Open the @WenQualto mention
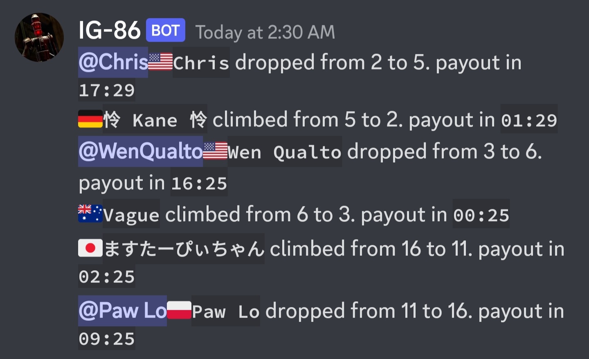 (x=141, y=151)
